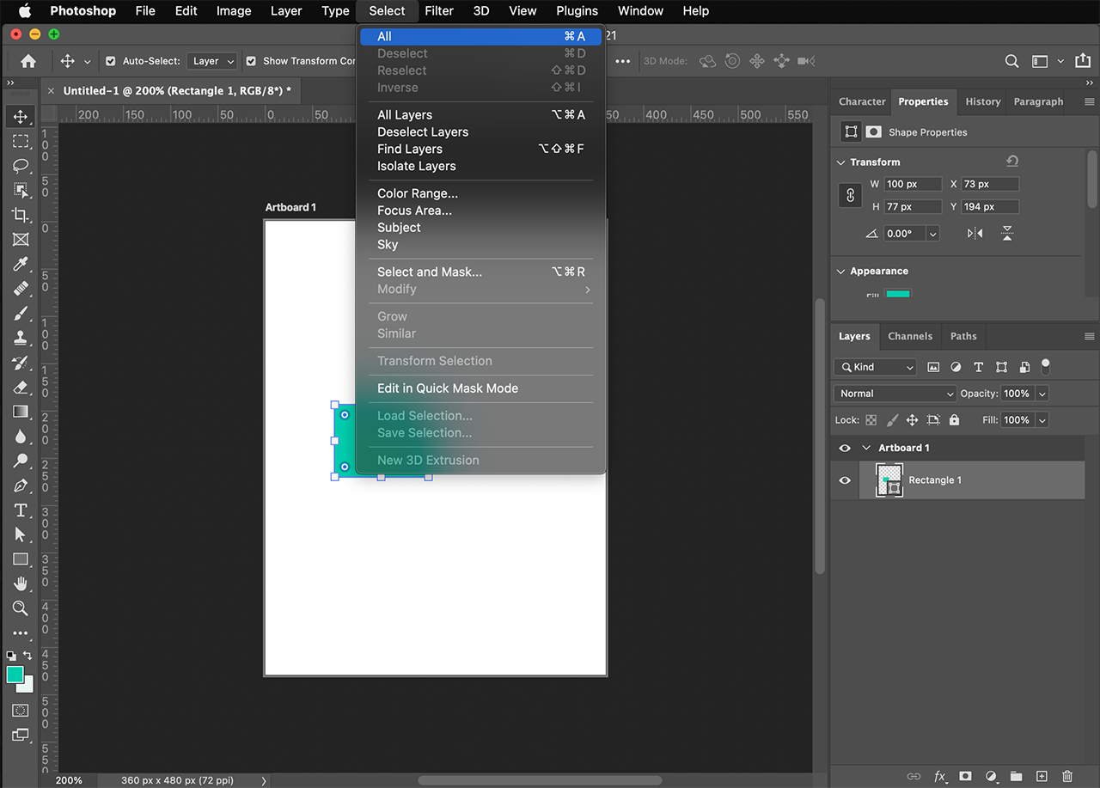The image size is (1100, 788).
Task: Click the add layer mask icon
Action: tap(965, 776)
